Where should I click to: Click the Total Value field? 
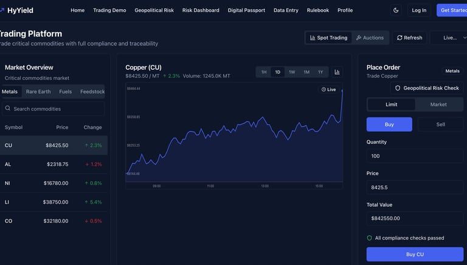(415, 218)
